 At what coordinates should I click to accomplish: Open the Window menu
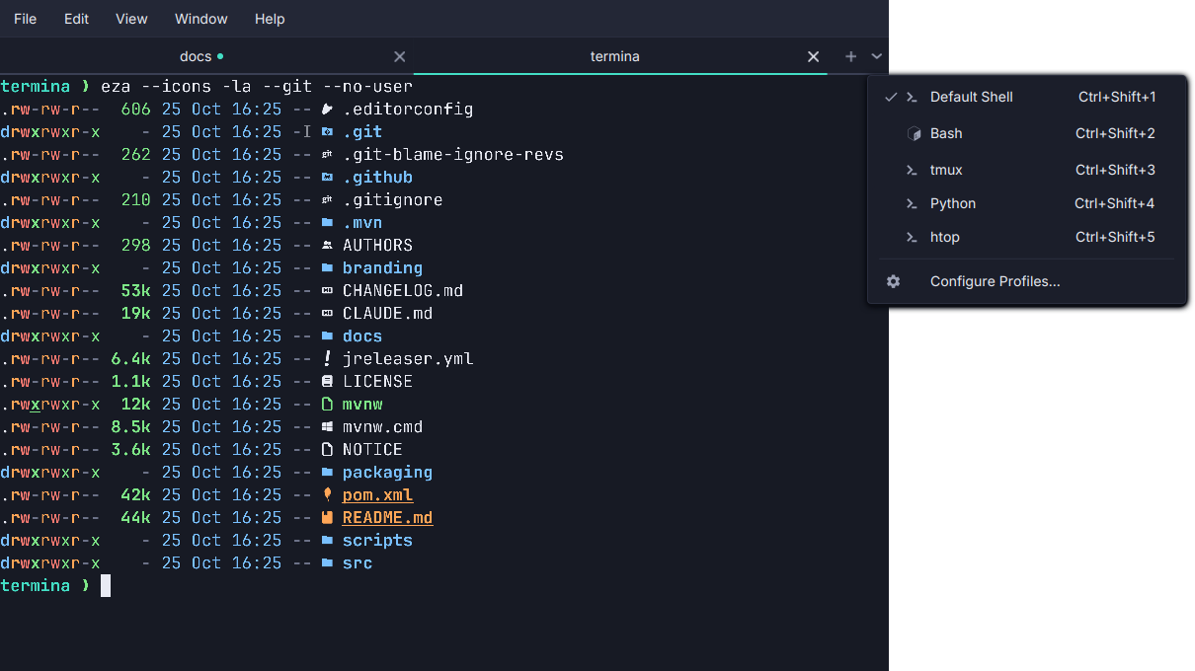200,19
